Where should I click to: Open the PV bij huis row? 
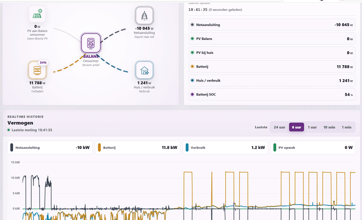click(x=272, y=53)
